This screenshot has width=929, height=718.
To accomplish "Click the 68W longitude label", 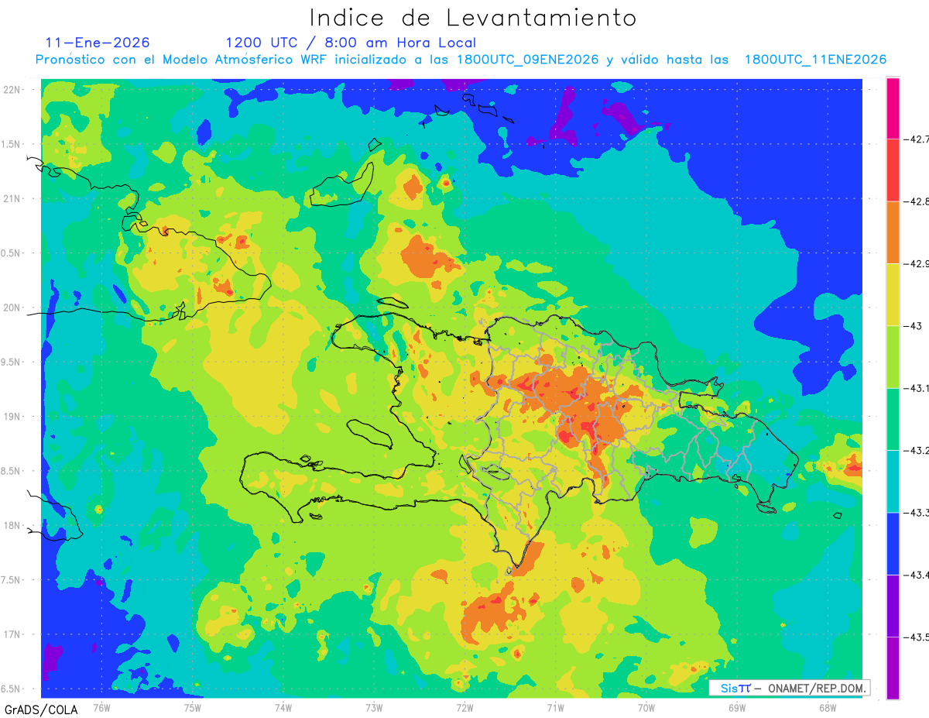I will [828, 707].
